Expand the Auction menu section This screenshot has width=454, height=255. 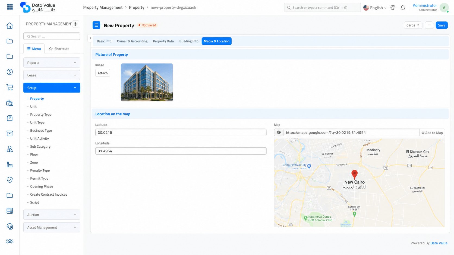pos(52,215)
